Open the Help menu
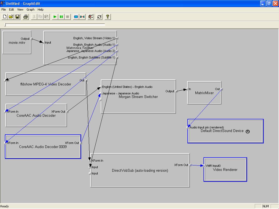 40,10
